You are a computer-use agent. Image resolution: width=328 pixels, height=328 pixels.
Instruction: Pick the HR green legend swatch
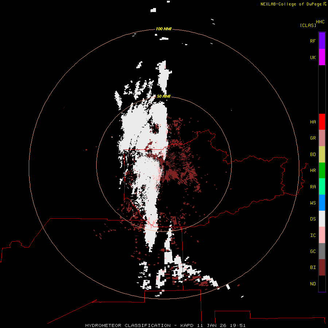tap(322, 170)
